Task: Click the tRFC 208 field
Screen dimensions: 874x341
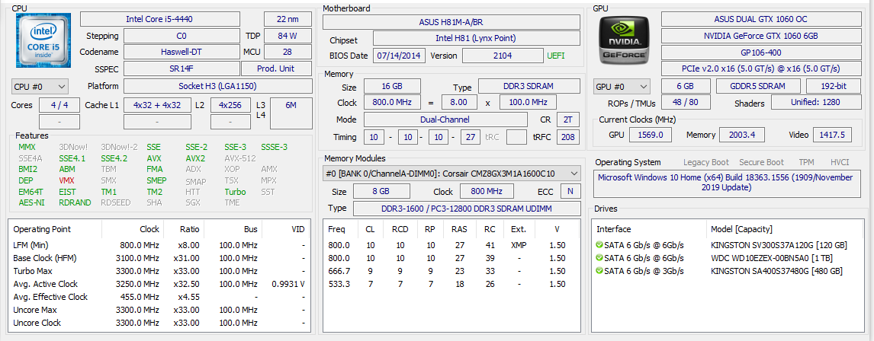Action: tap(567, 137)
